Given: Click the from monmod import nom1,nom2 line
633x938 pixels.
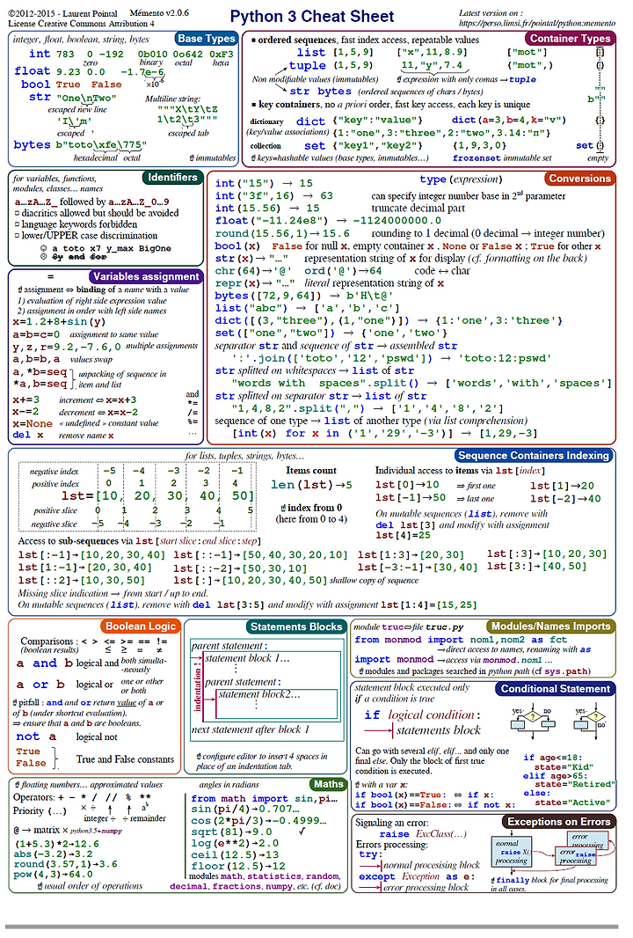Looking at the screenshot, I should [461, 640].
